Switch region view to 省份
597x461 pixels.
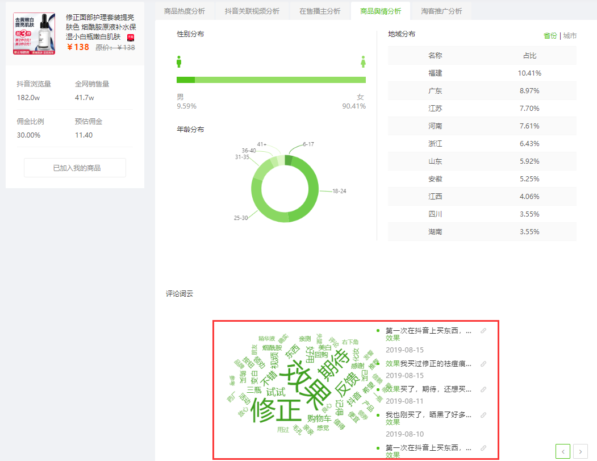click(550, 36)
